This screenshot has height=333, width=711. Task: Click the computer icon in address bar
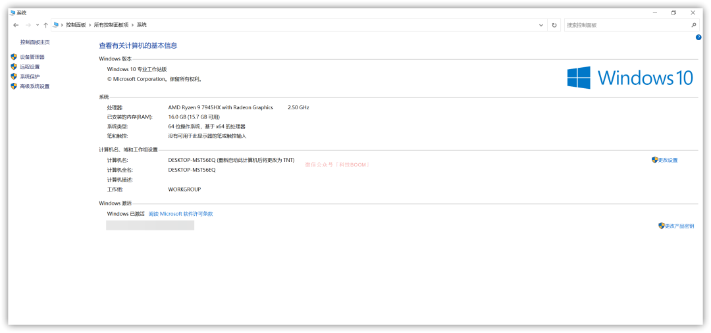[55, 26]
